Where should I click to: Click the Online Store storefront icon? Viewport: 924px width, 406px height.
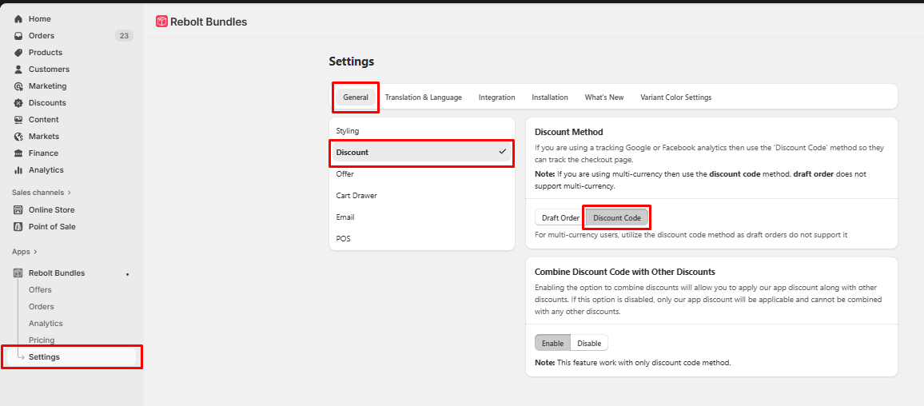[x=18, y=209]
